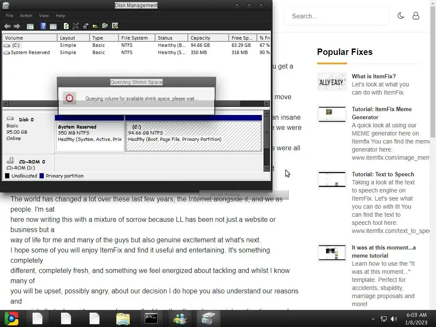436x327 pixels.
Task: Toggle the show/hide console tree icon
Action: coord(30,26)
